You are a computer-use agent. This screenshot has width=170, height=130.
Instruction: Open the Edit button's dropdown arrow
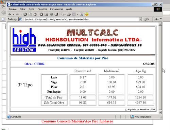(x=78, y=14)
